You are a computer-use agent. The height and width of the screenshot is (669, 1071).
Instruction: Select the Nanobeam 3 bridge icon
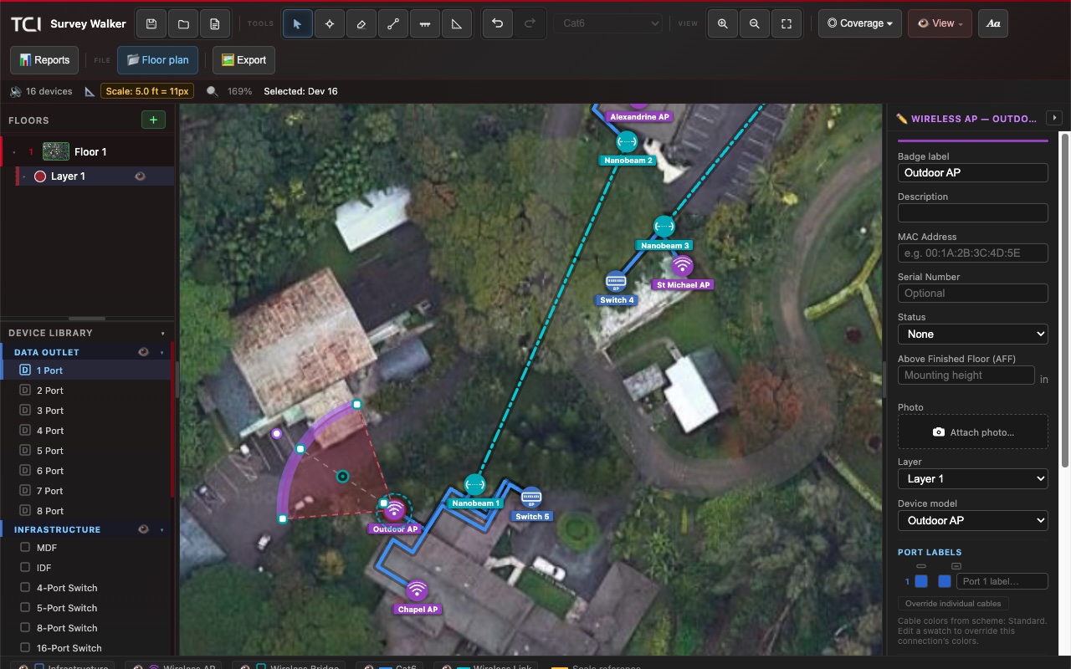(x=664, y=227)
